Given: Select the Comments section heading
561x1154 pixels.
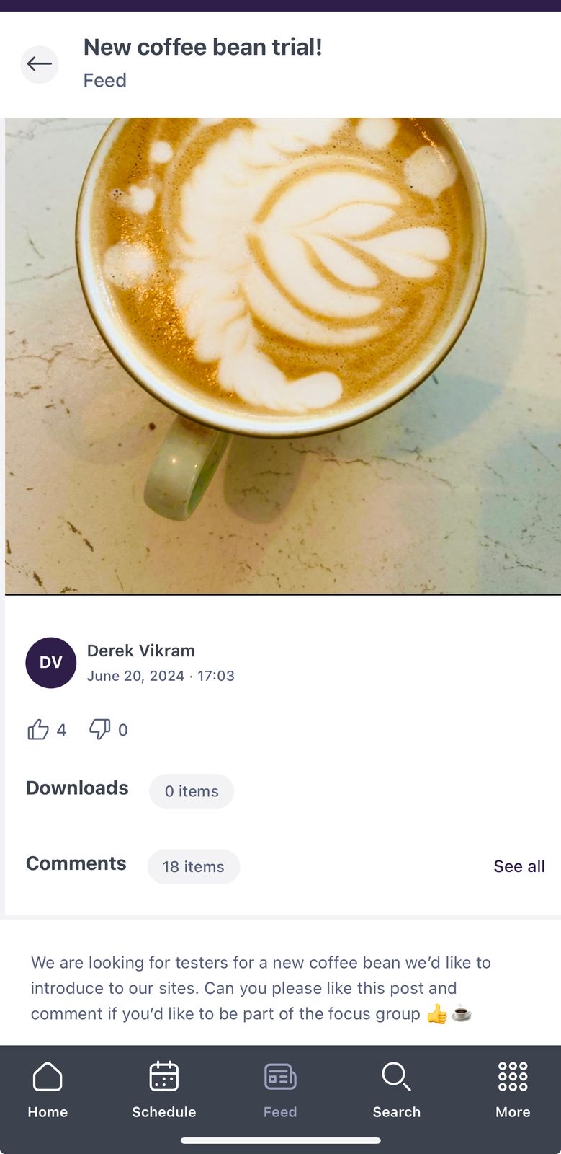Looking at the screenshot, I should tap(76, 863).
